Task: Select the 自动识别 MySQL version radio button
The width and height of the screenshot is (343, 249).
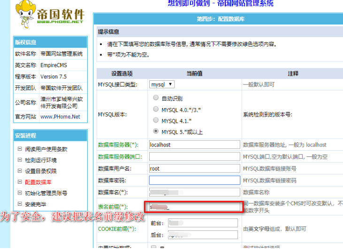Action: pyautogui.click(x=156, y=98)
